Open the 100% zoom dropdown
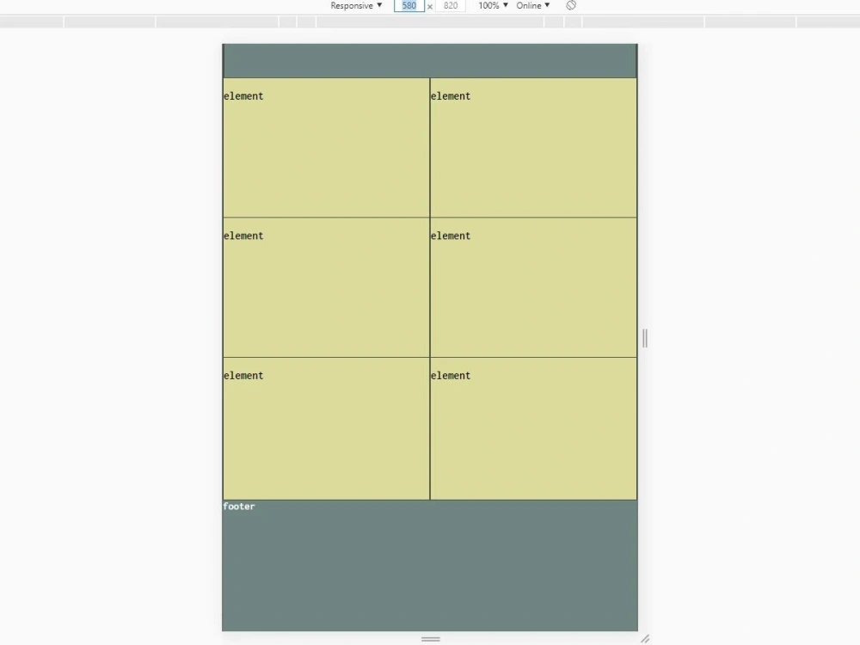 coord(493,5)
